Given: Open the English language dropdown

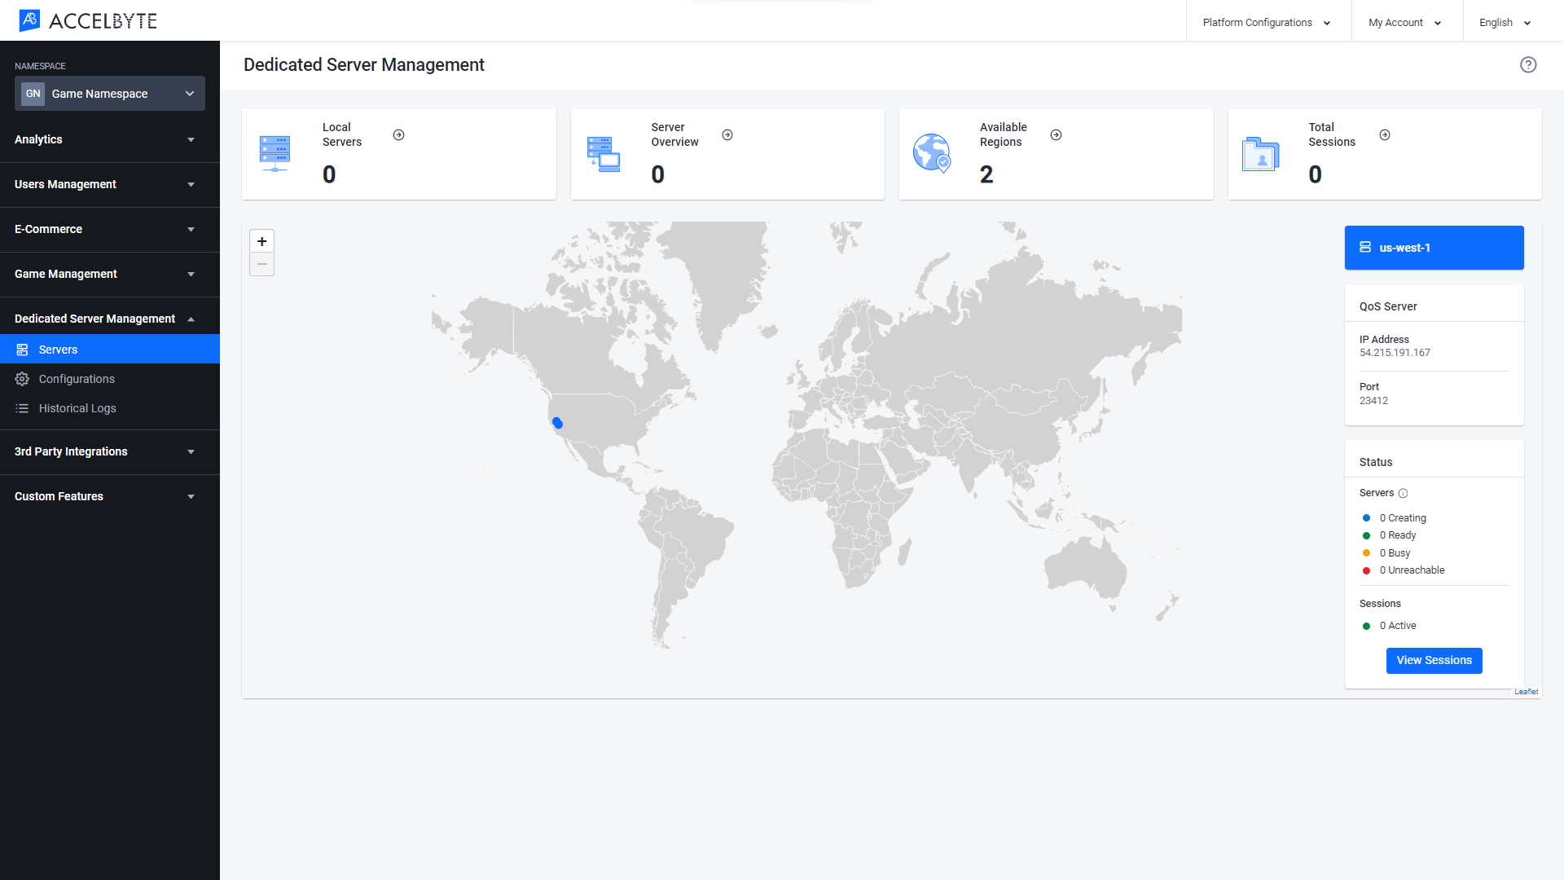Looking at the screenshot, I should (1506, 22).
